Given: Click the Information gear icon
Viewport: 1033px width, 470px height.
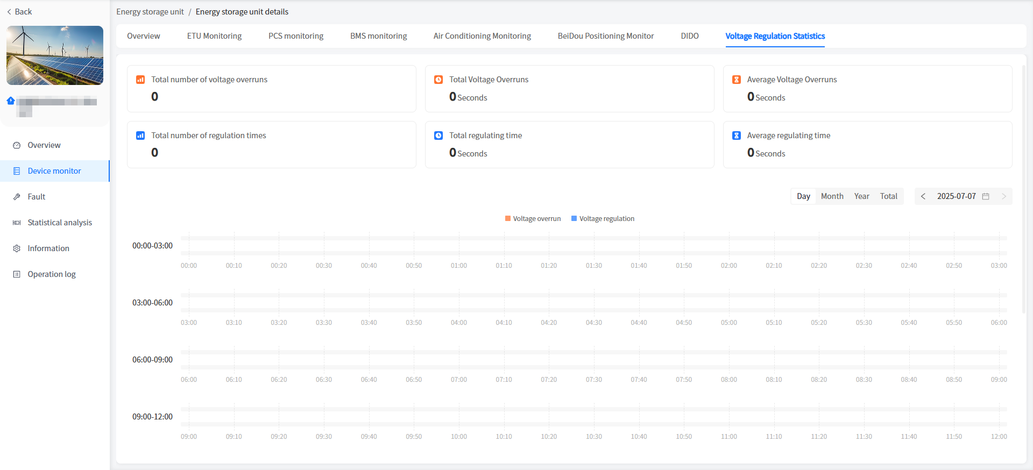Looking at the screenshot, I should [17, 248].
